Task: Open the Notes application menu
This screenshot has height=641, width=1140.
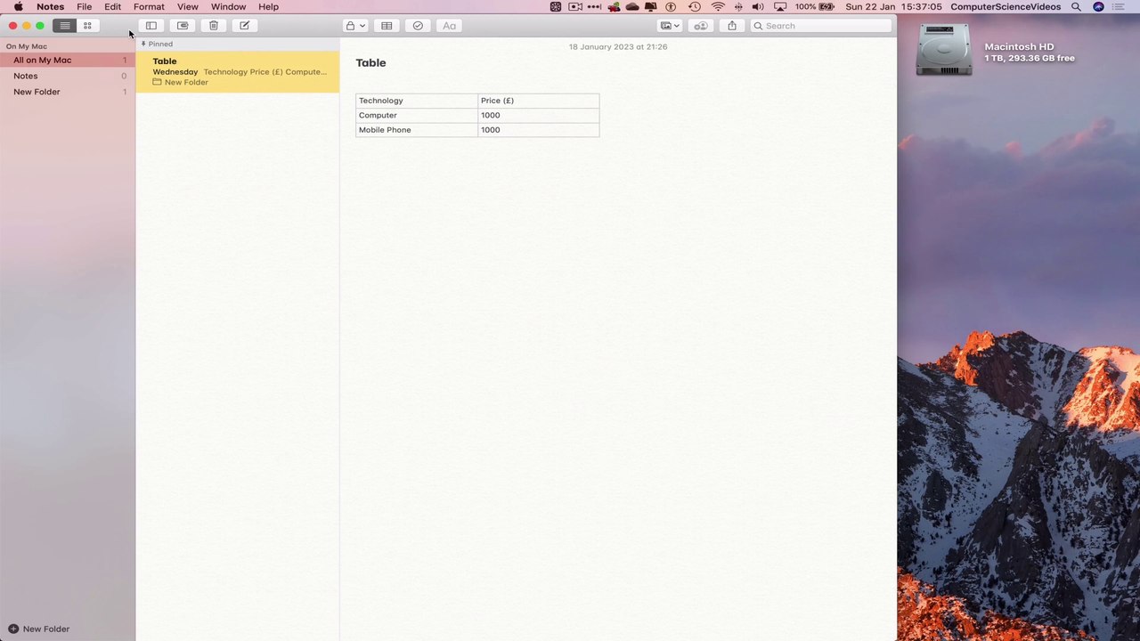Action: (x=50, y=6)
